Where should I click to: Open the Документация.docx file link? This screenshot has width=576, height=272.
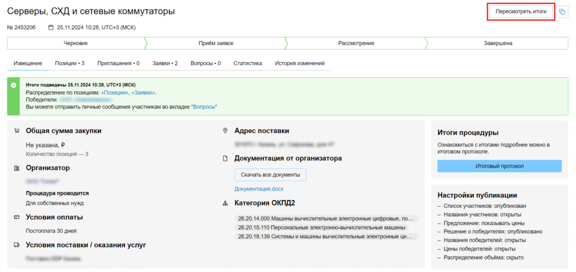click(x=259, y=189)
